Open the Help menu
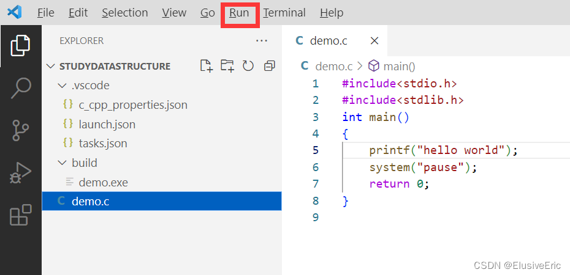Screen dimensions: 570x275 tap(332, 13)
